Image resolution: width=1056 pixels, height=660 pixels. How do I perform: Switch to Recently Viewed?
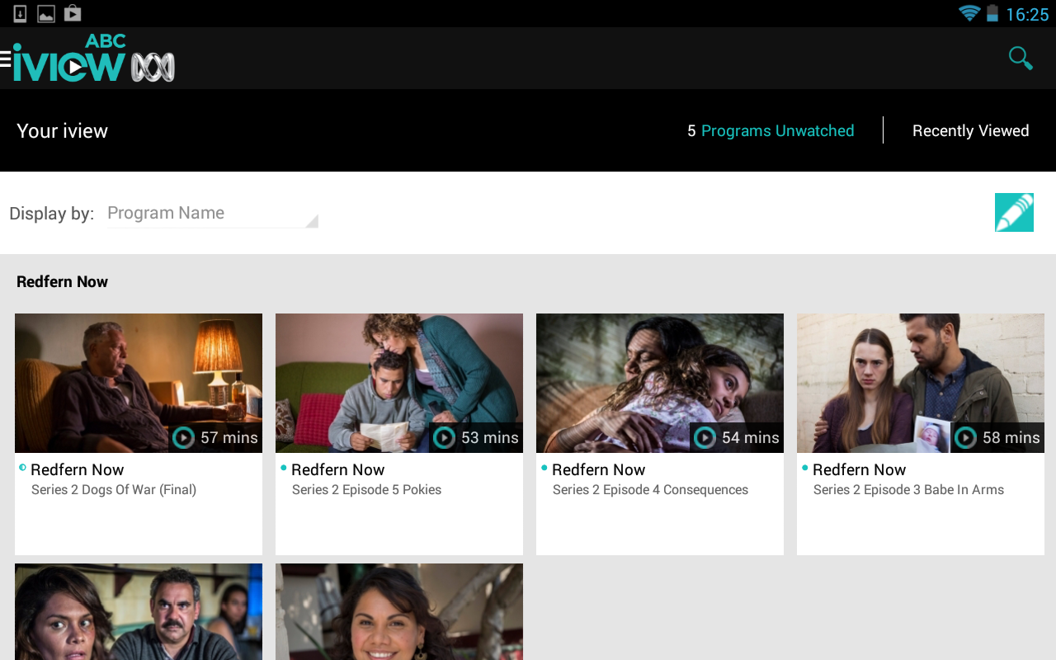point(970,130)
